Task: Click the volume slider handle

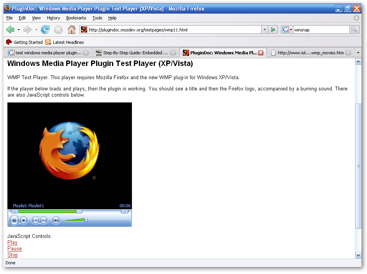Action: click(86, 220)
